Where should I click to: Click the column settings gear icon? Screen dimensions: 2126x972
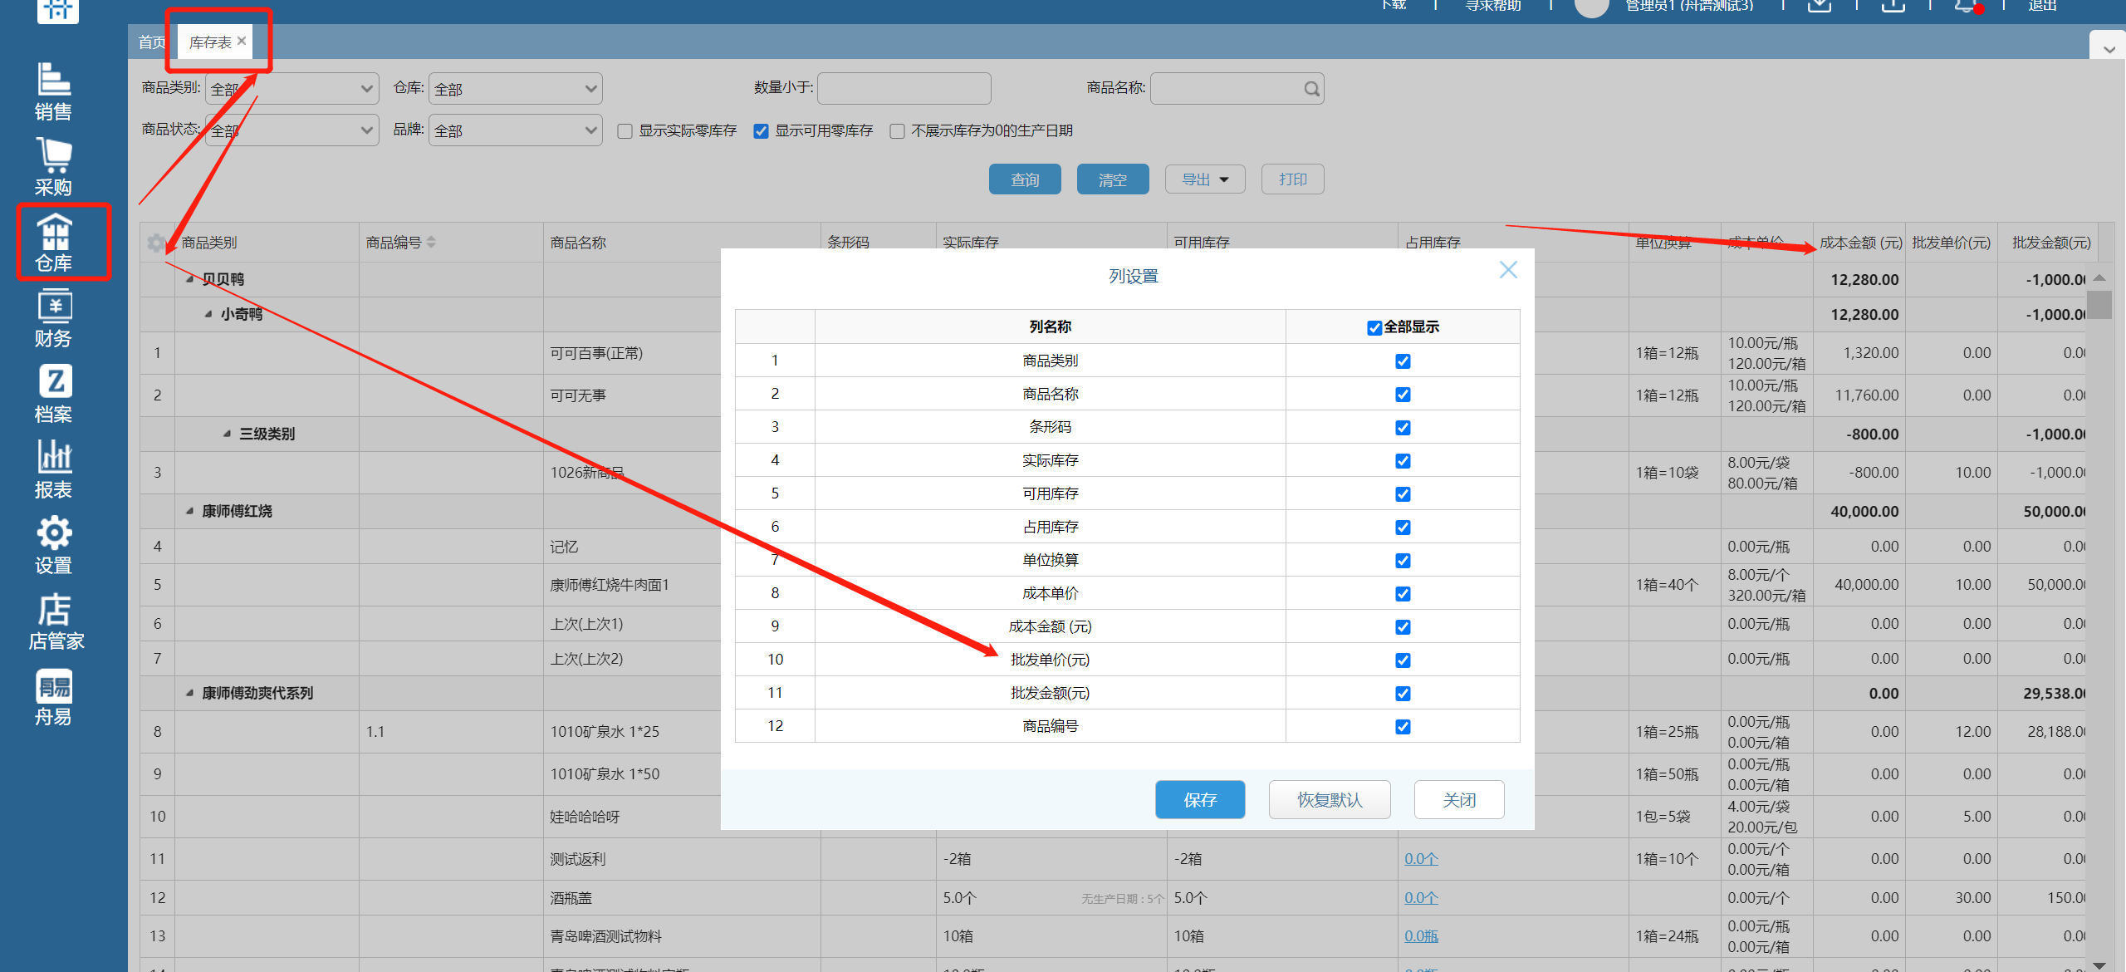(x=155, y=243)
